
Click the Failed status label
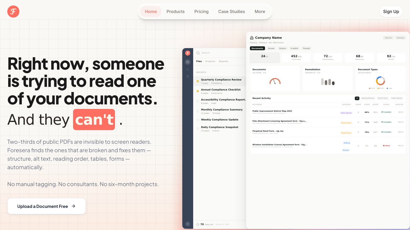point(386,146)
